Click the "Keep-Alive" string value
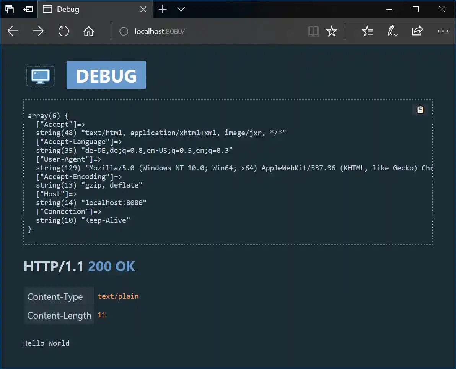 [106, 220]
